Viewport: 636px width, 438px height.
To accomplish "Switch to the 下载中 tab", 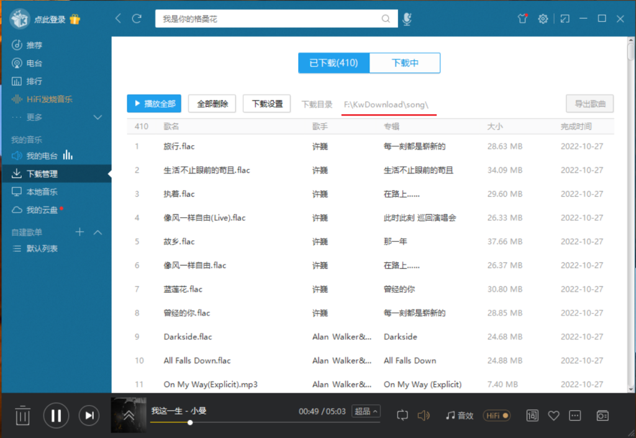I will point(405,63).
